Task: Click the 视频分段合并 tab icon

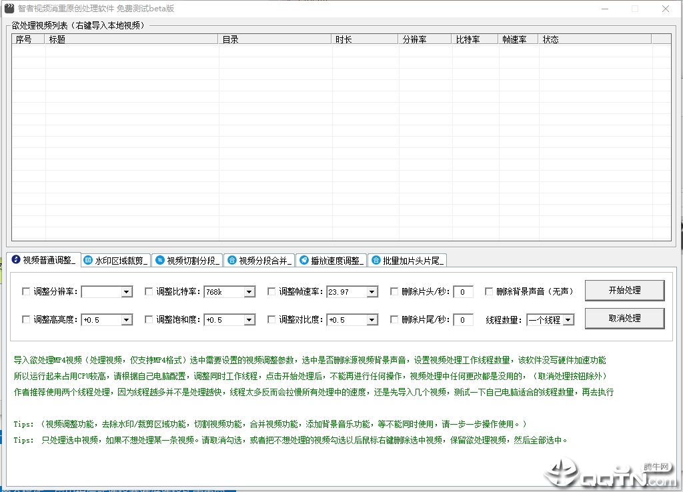Action: click(232, 261)
